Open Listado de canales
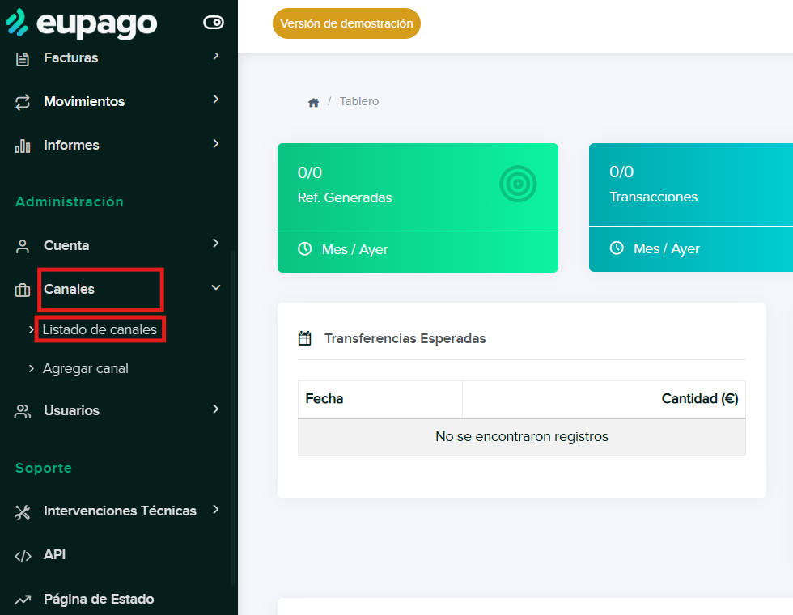793x615 pixels. click(x=99, y=330)
